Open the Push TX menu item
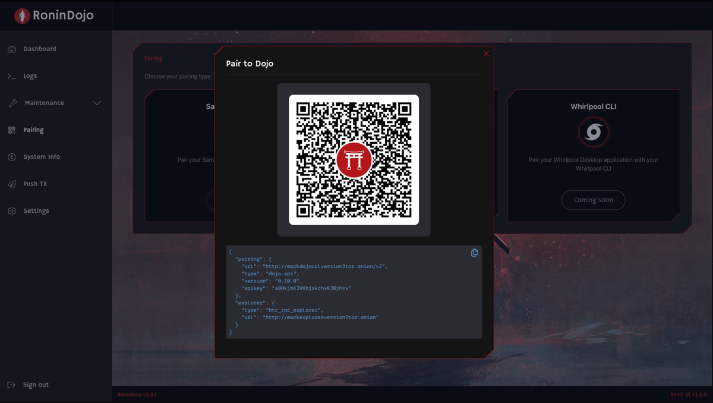This screenshot has width=713, height=403. tap(35, 184)
